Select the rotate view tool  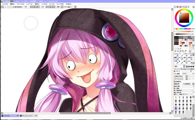pyautogui.click(x=180, y=51)
